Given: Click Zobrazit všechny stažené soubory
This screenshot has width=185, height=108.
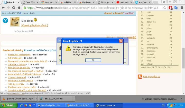Looking at the screenshot, I should tap(161, 99).
